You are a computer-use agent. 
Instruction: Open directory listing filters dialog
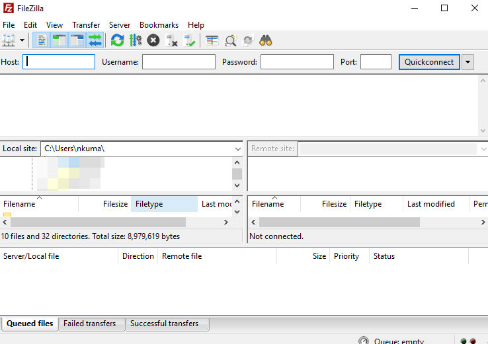pos(212,40)
